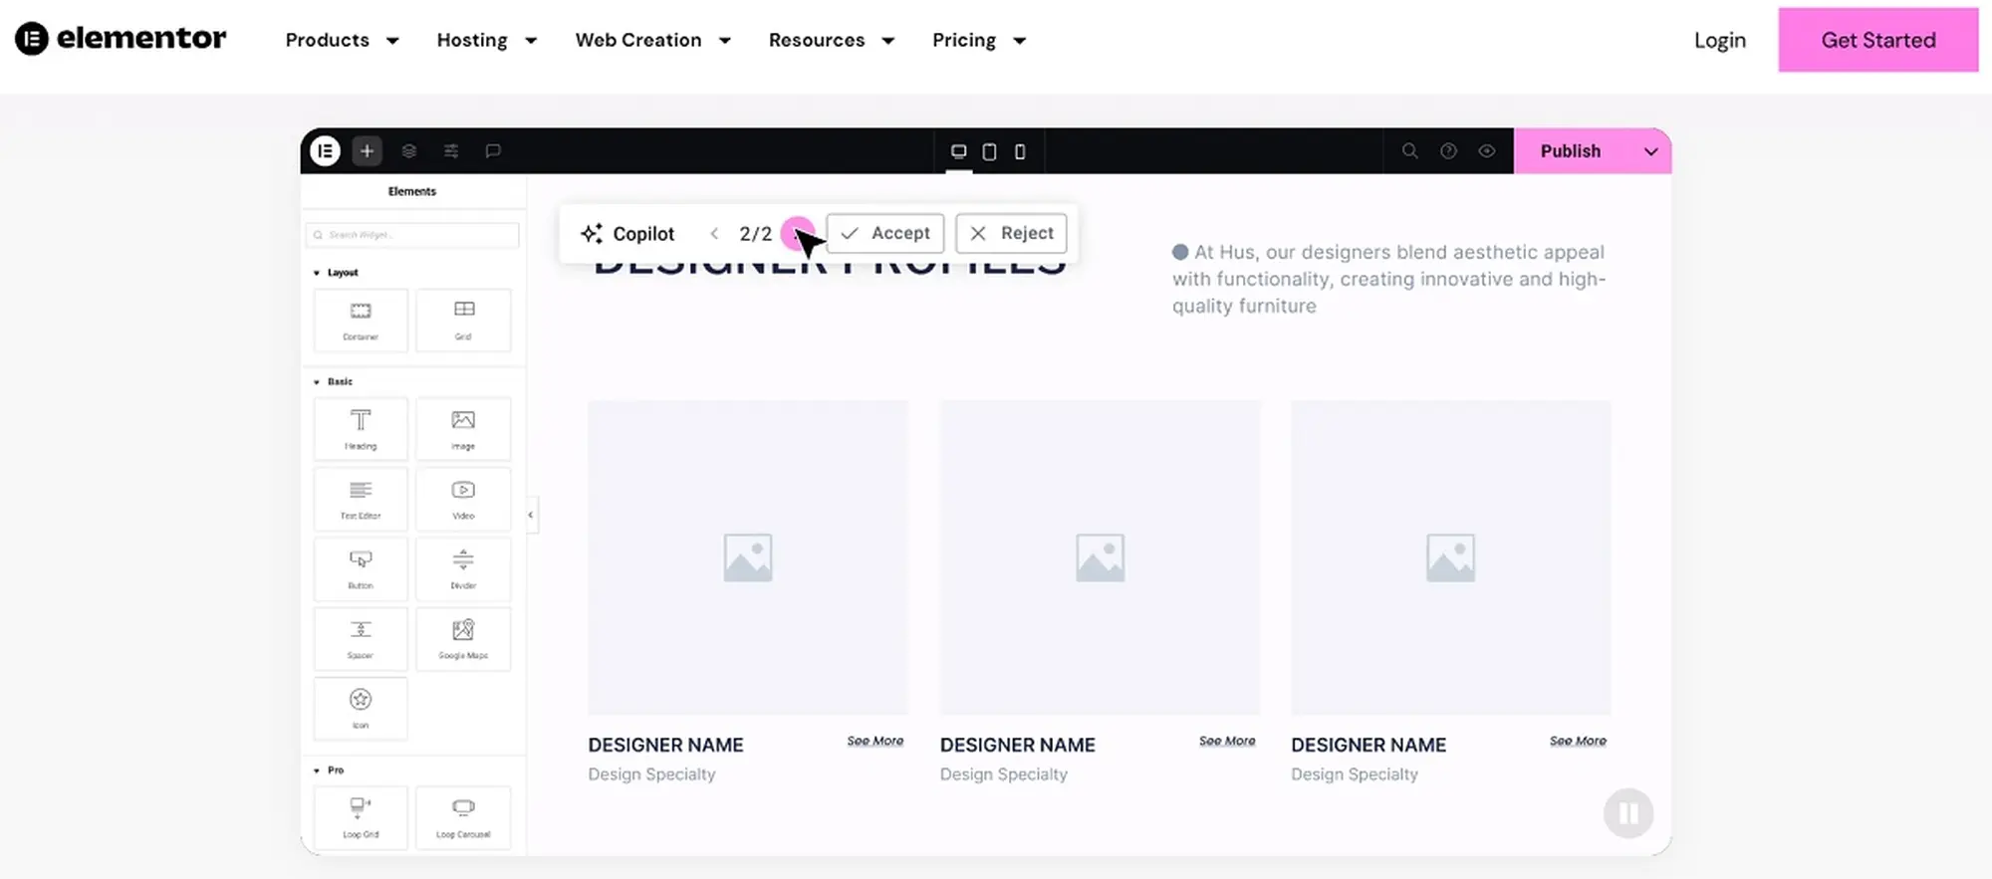Open the site settings sliders icon

[x=451, y=150]
